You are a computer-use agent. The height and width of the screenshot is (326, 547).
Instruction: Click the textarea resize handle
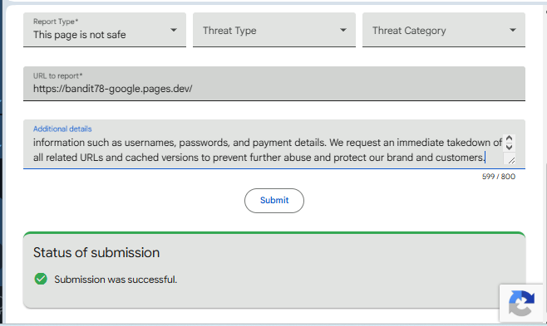coord(511,160)
